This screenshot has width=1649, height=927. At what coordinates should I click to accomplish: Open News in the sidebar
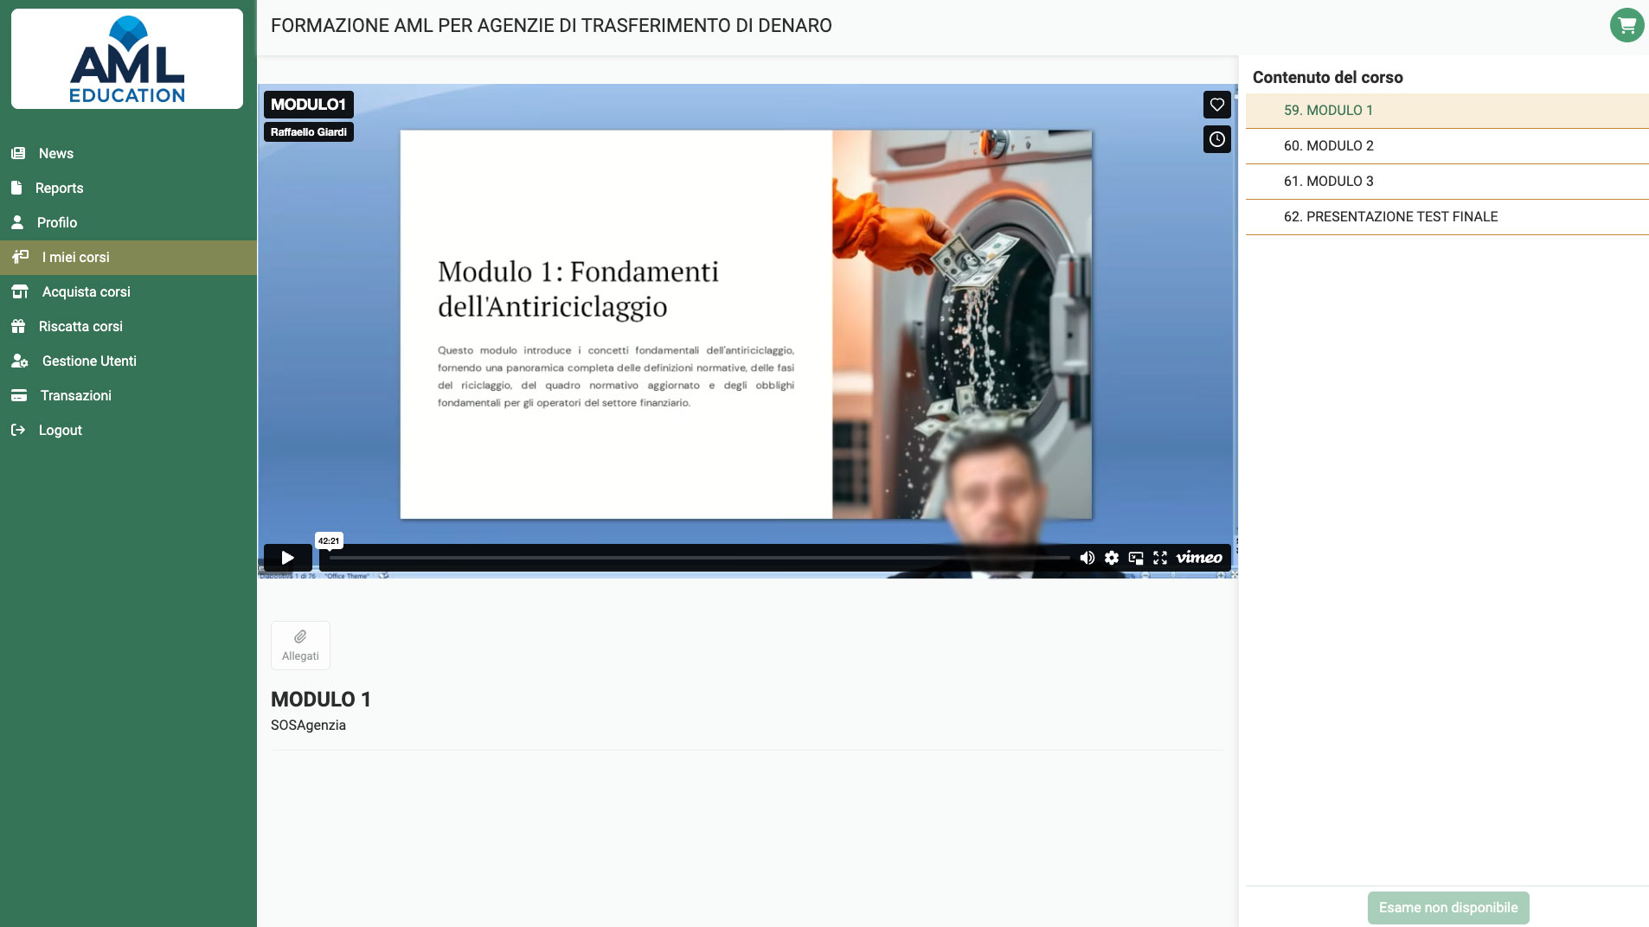coord(56,153)
